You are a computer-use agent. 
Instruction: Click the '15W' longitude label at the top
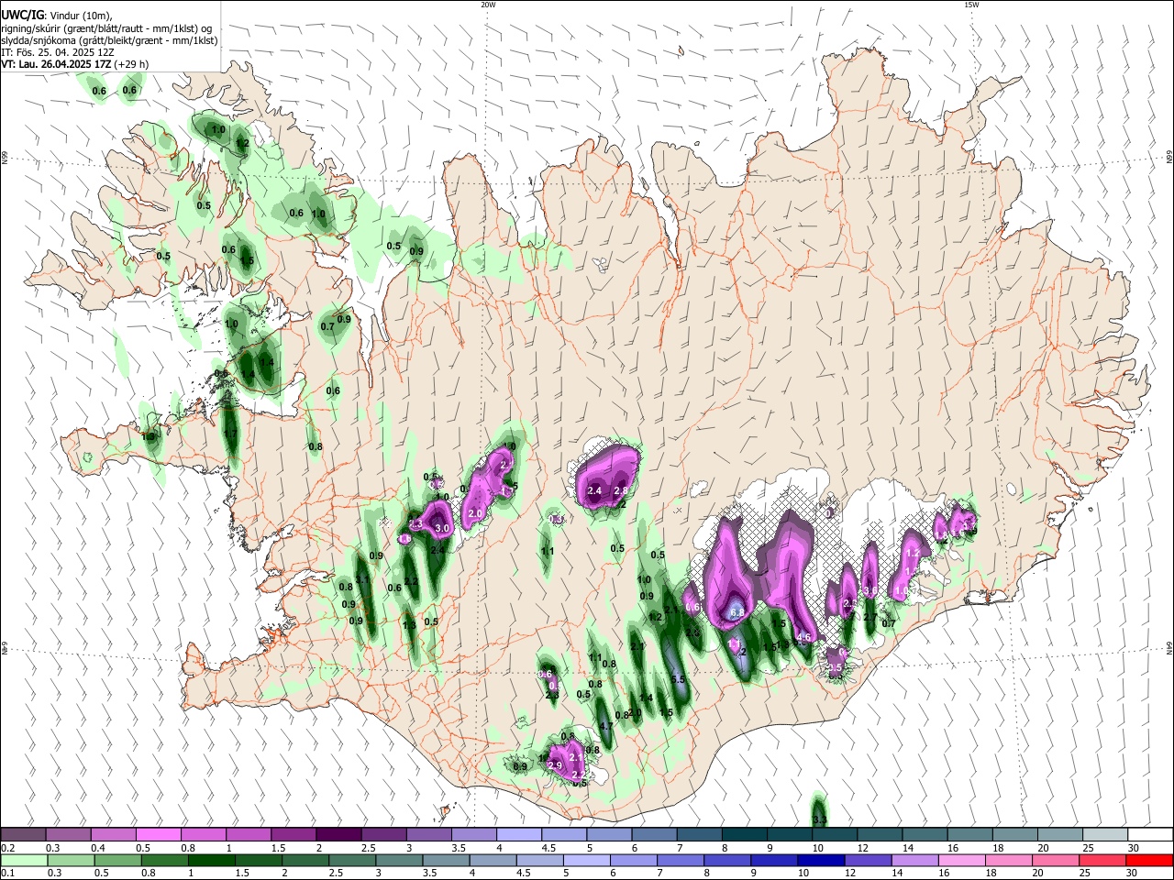pos(971,5)
